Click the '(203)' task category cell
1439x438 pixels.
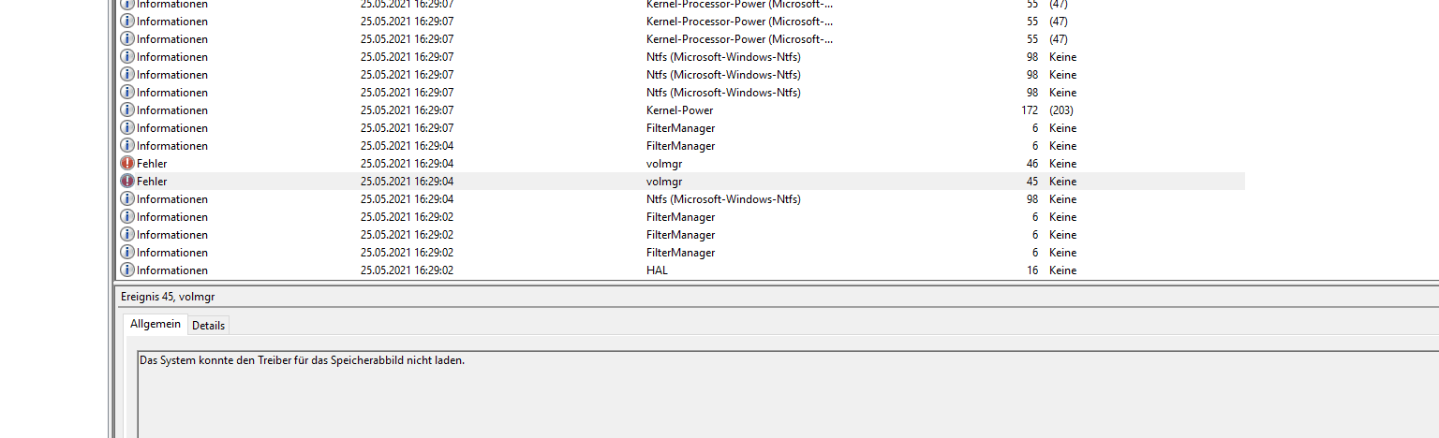click(1061, 110)
